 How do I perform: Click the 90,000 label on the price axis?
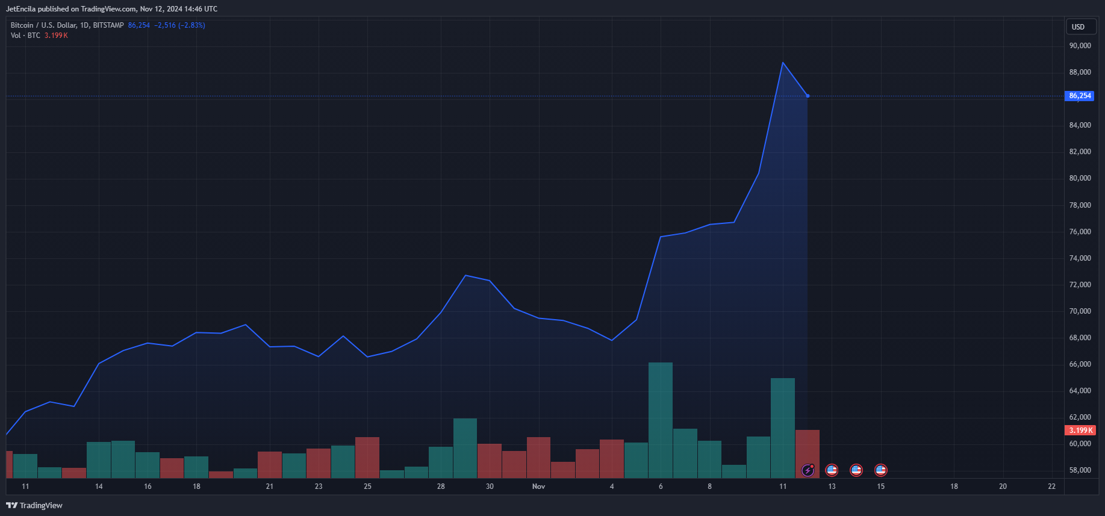[1080, 46]
